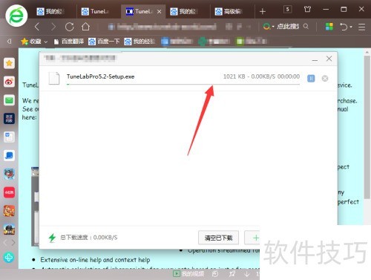
Task: Open the 百度翻译 bookmark
Action: pyautogui.click(x=69, y=42)
